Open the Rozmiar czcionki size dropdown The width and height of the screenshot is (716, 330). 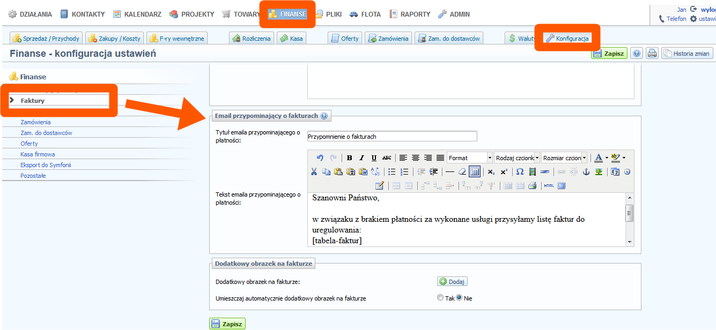[x=564, y=158]
